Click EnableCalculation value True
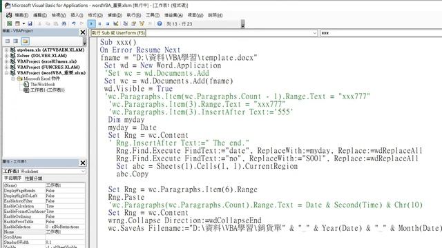 point(65,206)
